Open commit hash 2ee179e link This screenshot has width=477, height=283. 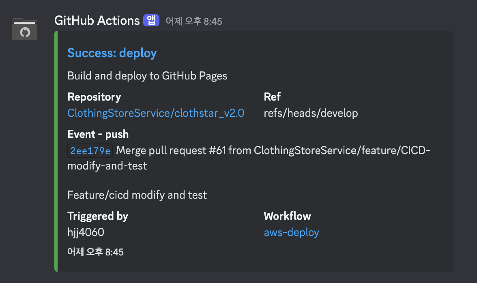(90, 151)
